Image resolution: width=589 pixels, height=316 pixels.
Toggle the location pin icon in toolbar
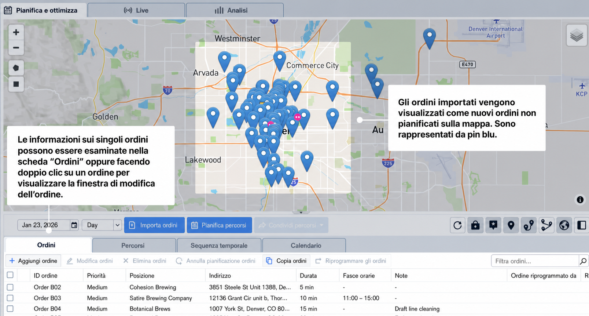point(511,225)
